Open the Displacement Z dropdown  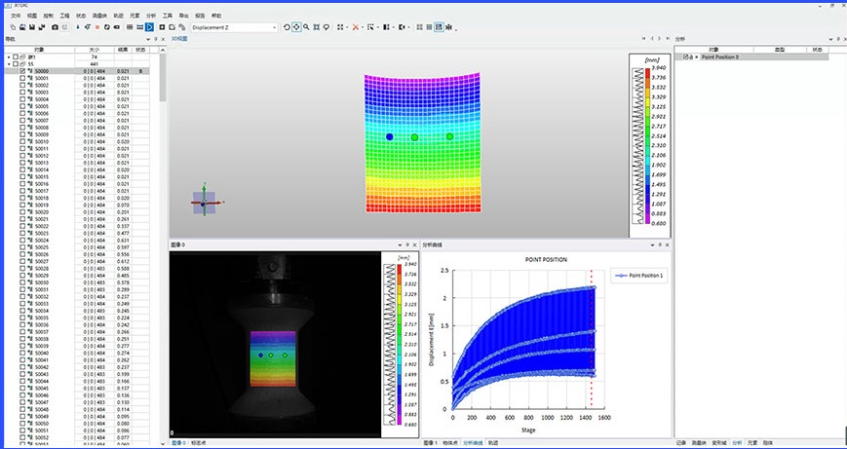[275, 27]
